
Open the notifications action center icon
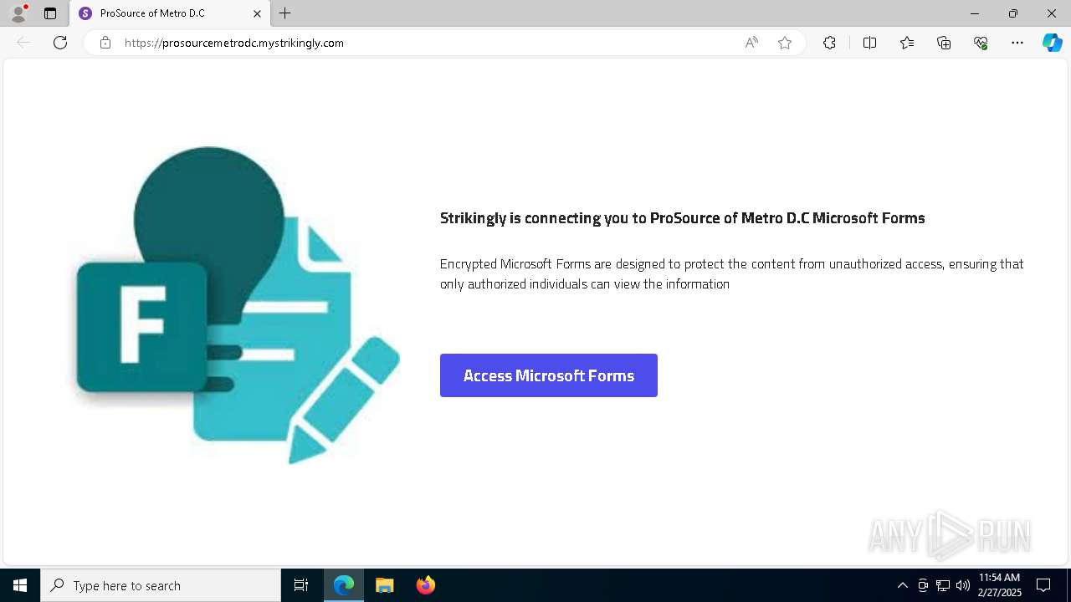1043,585
